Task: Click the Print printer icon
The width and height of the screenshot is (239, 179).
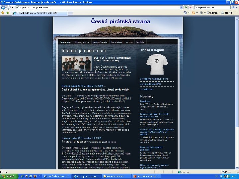Action: [201, 13]
